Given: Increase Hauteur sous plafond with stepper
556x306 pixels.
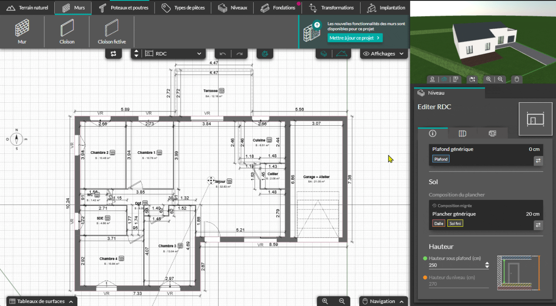Looking at the screenshot, I should pos(487,263).
